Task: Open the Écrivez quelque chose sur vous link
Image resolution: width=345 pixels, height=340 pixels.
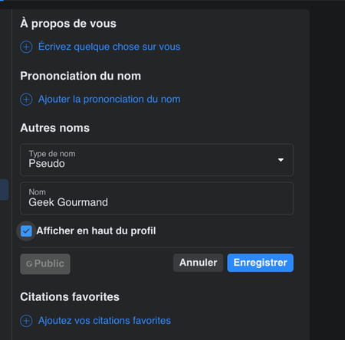Action: (110, 47)
